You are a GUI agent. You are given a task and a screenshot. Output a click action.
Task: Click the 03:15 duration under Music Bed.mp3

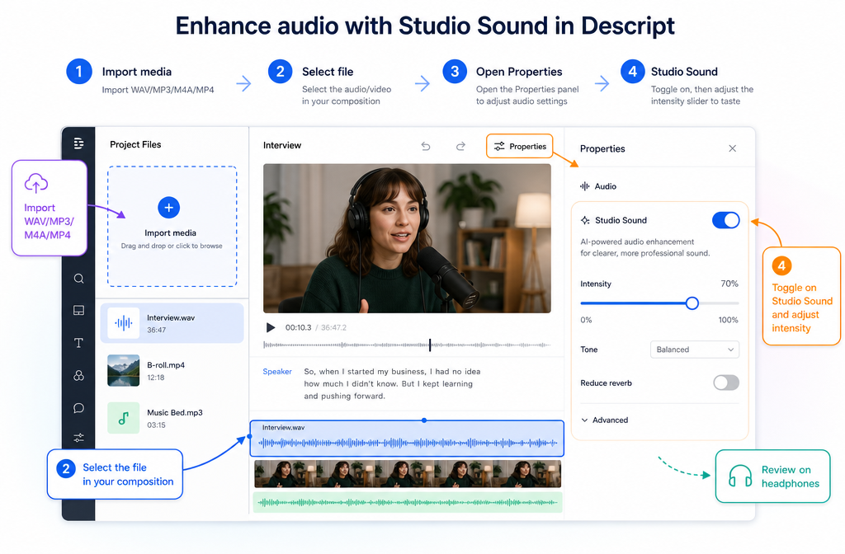point(156,425)
